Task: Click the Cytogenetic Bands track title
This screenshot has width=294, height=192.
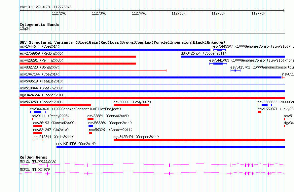Action: coord(39,24)
